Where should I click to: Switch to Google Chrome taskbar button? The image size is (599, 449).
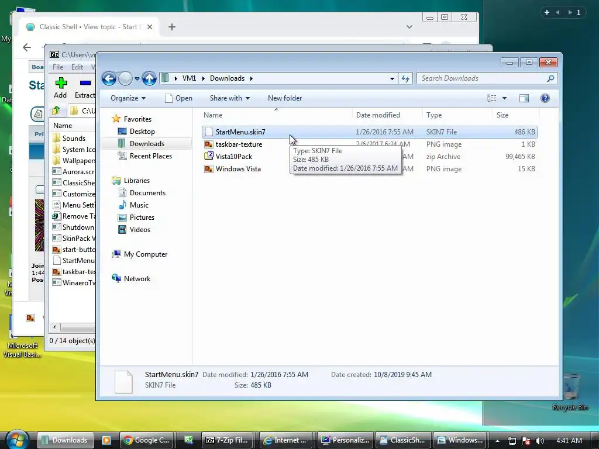coord(147,440)
